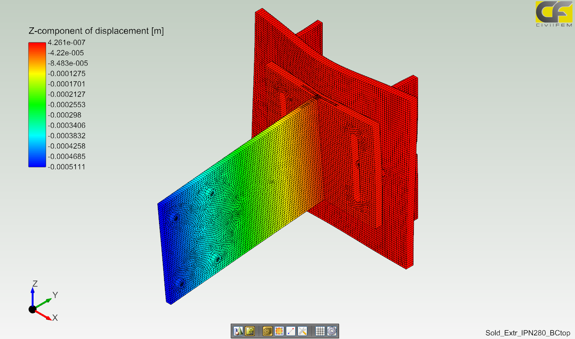Click the blue bottom of the color legend
Screen dimensions: 575x339
(x=37, y=163)
